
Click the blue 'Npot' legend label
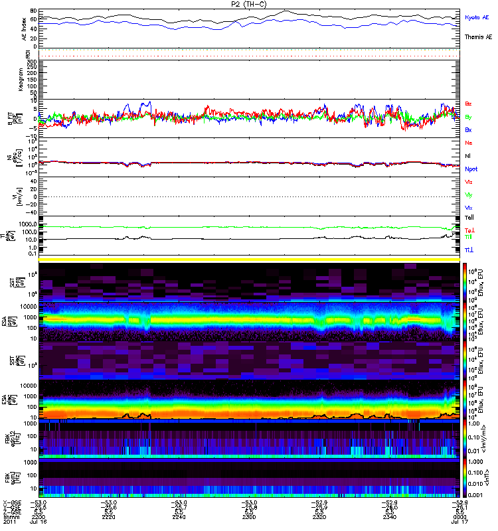pos(471,169)
